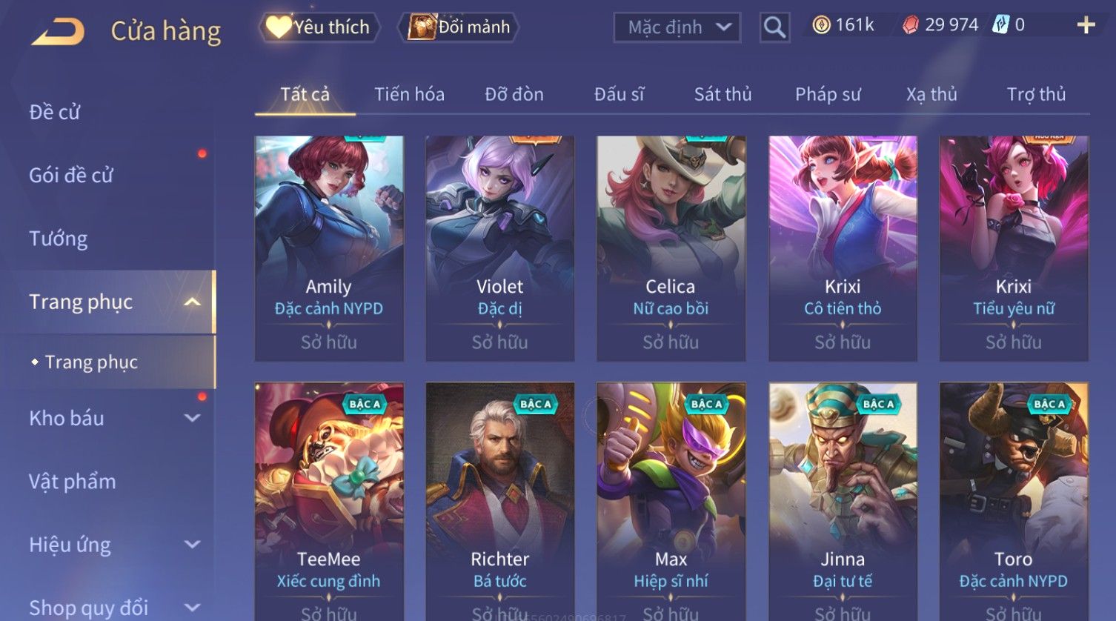Open Gói đề cử in sidebar

(71, 176)
